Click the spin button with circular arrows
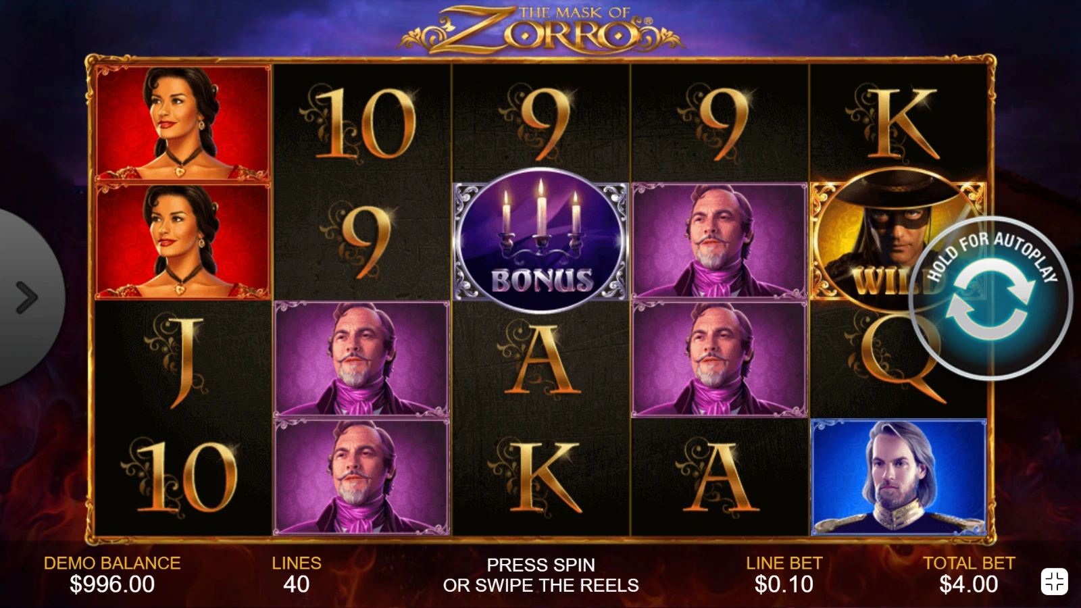The image size is (1081, 608). 990,298
